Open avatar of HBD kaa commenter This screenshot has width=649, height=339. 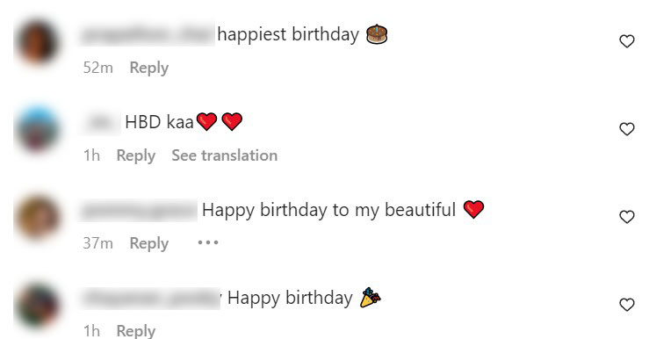(37, 129)
